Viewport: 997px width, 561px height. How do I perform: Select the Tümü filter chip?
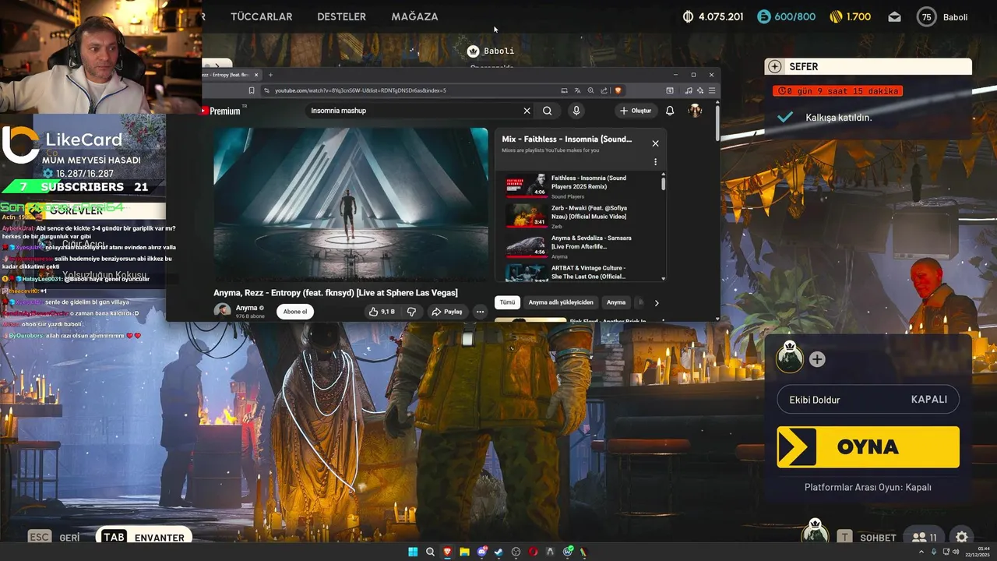507,302
